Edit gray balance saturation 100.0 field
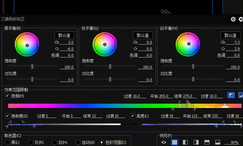This screenshot has height=146, width=243. click(145, 67)
